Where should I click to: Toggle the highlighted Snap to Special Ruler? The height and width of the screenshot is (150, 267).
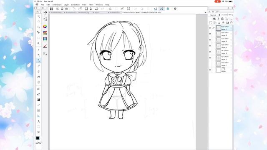pos(161,9)
